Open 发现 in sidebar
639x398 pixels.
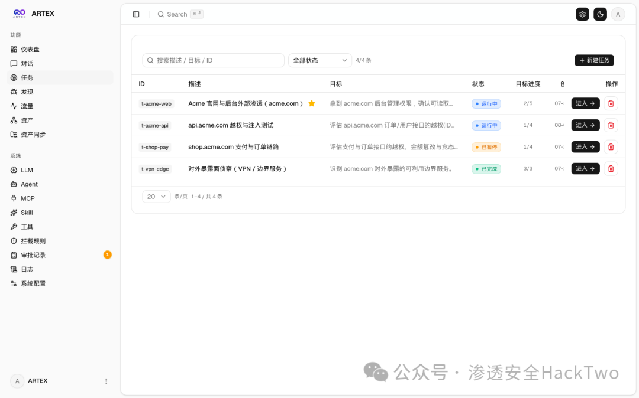60,92
